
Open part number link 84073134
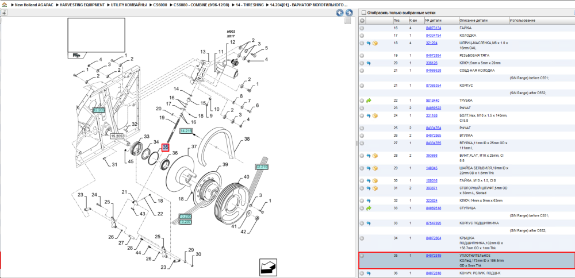[433, 28]
